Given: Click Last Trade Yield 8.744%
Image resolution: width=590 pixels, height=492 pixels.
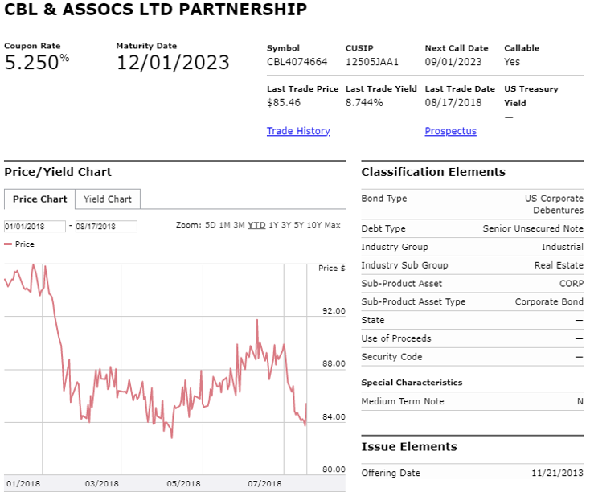Looking at the screenshot, I should click(x=364, y=102).
